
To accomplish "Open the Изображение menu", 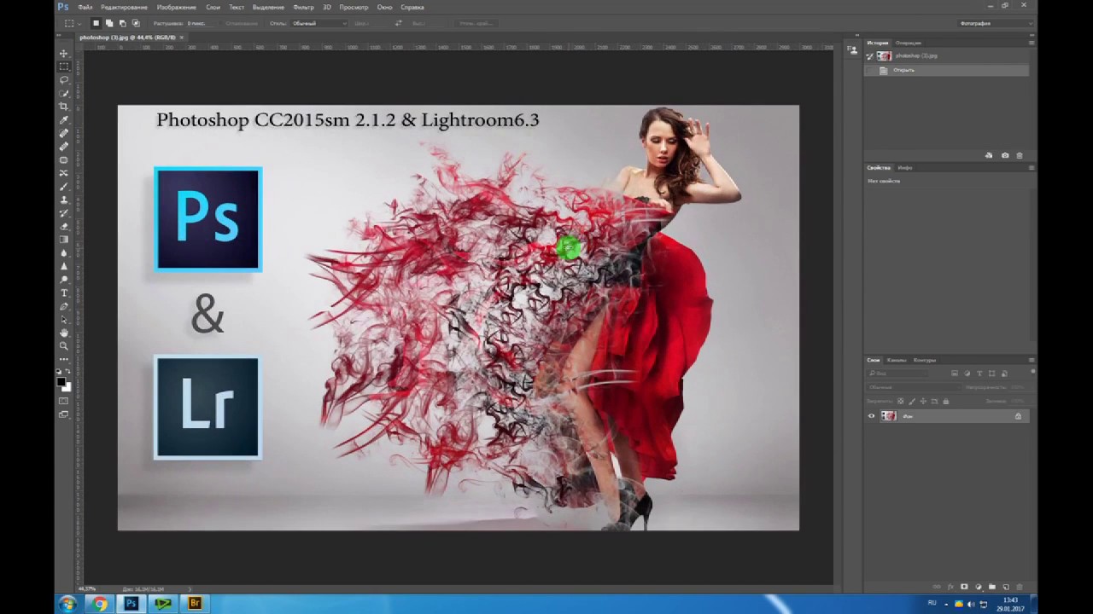I will pos(176,7).
